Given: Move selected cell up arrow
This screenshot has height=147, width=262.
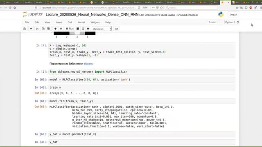Looking at the screenshot, I should (56, 29).
